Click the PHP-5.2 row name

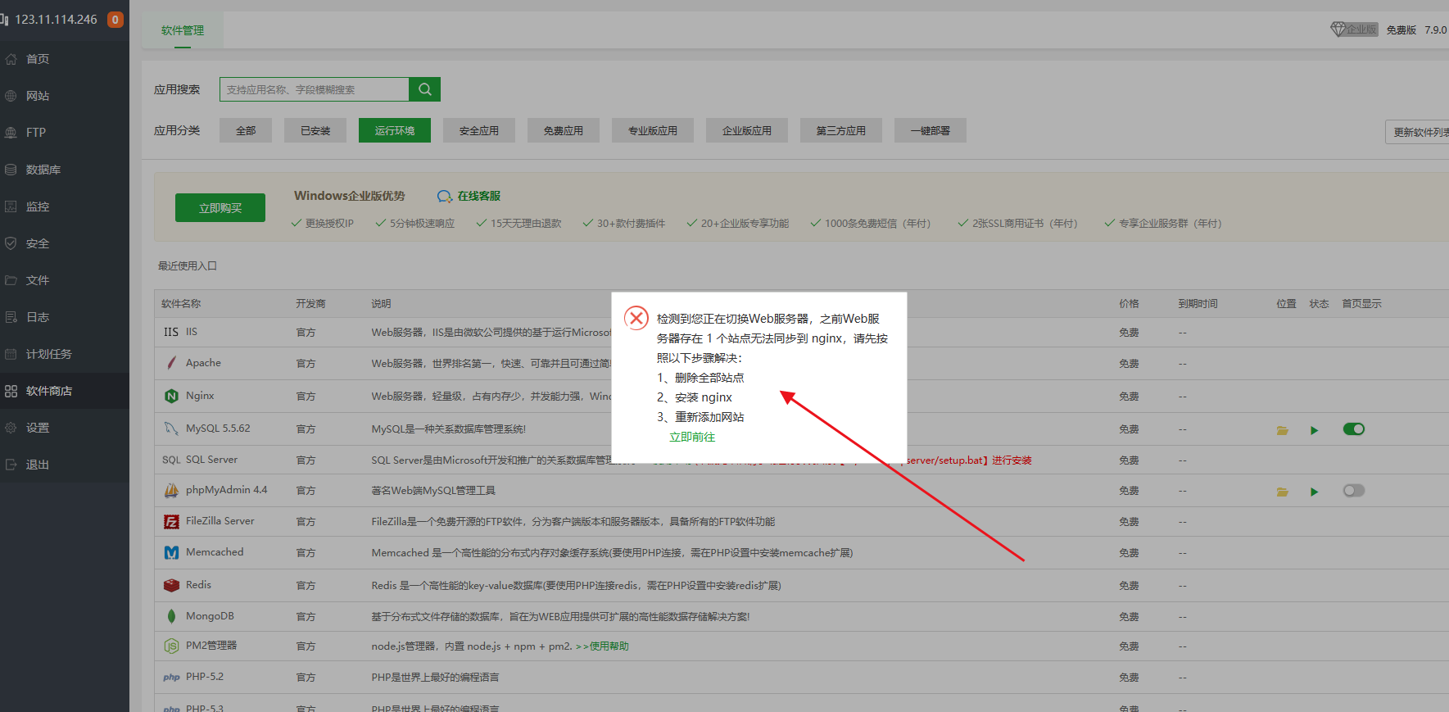tap(205, 677)
